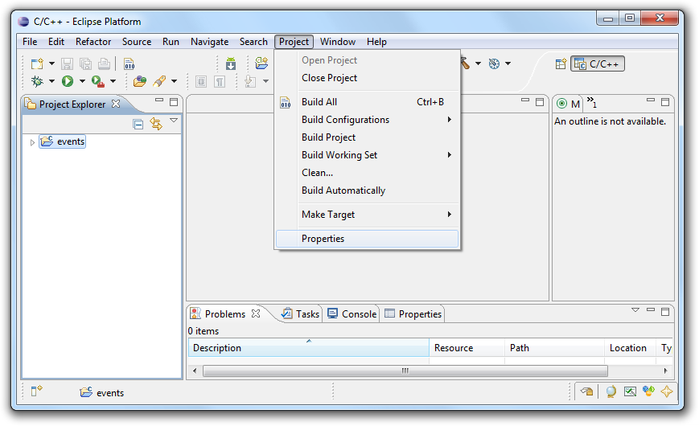Open the Debug dropdown arrow
The width and height of the screenshot is (699, 426).
click(x=51, y=81)
